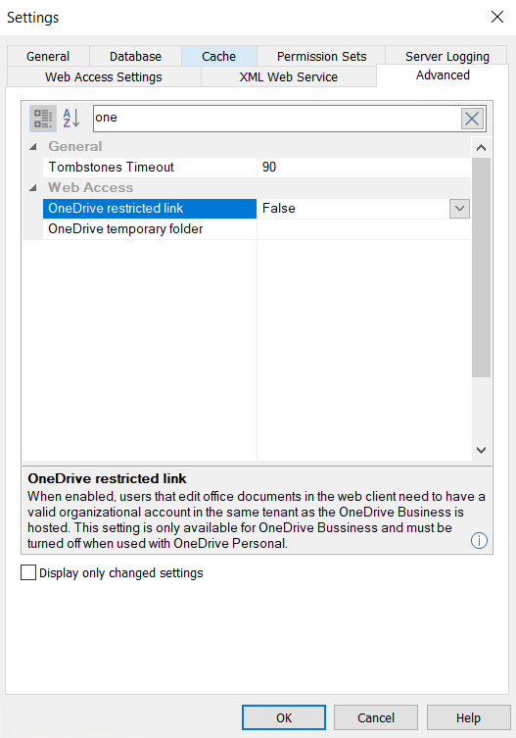The height and width of the screenshot is (738, 516).
Task: Confirm changes with the OK button
Action: (284, 717)
